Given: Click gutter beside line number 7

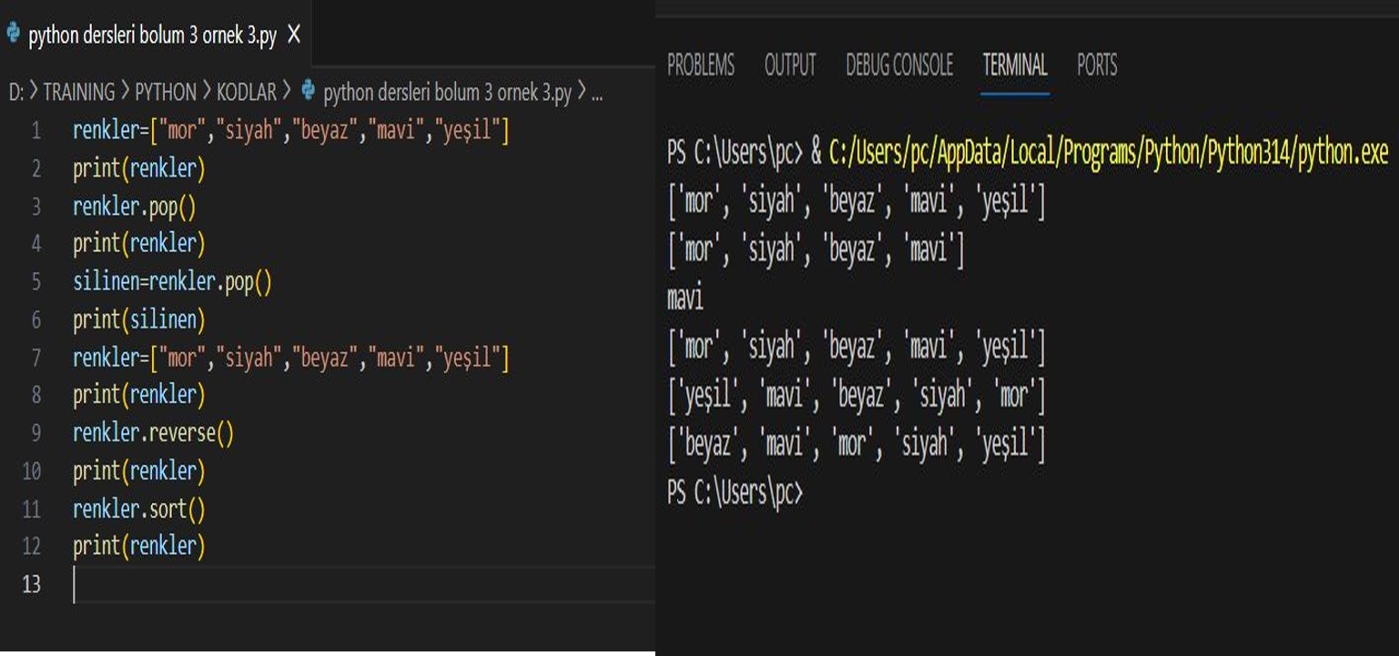Looking at the screenshot, I should click(x=35, y=358).
